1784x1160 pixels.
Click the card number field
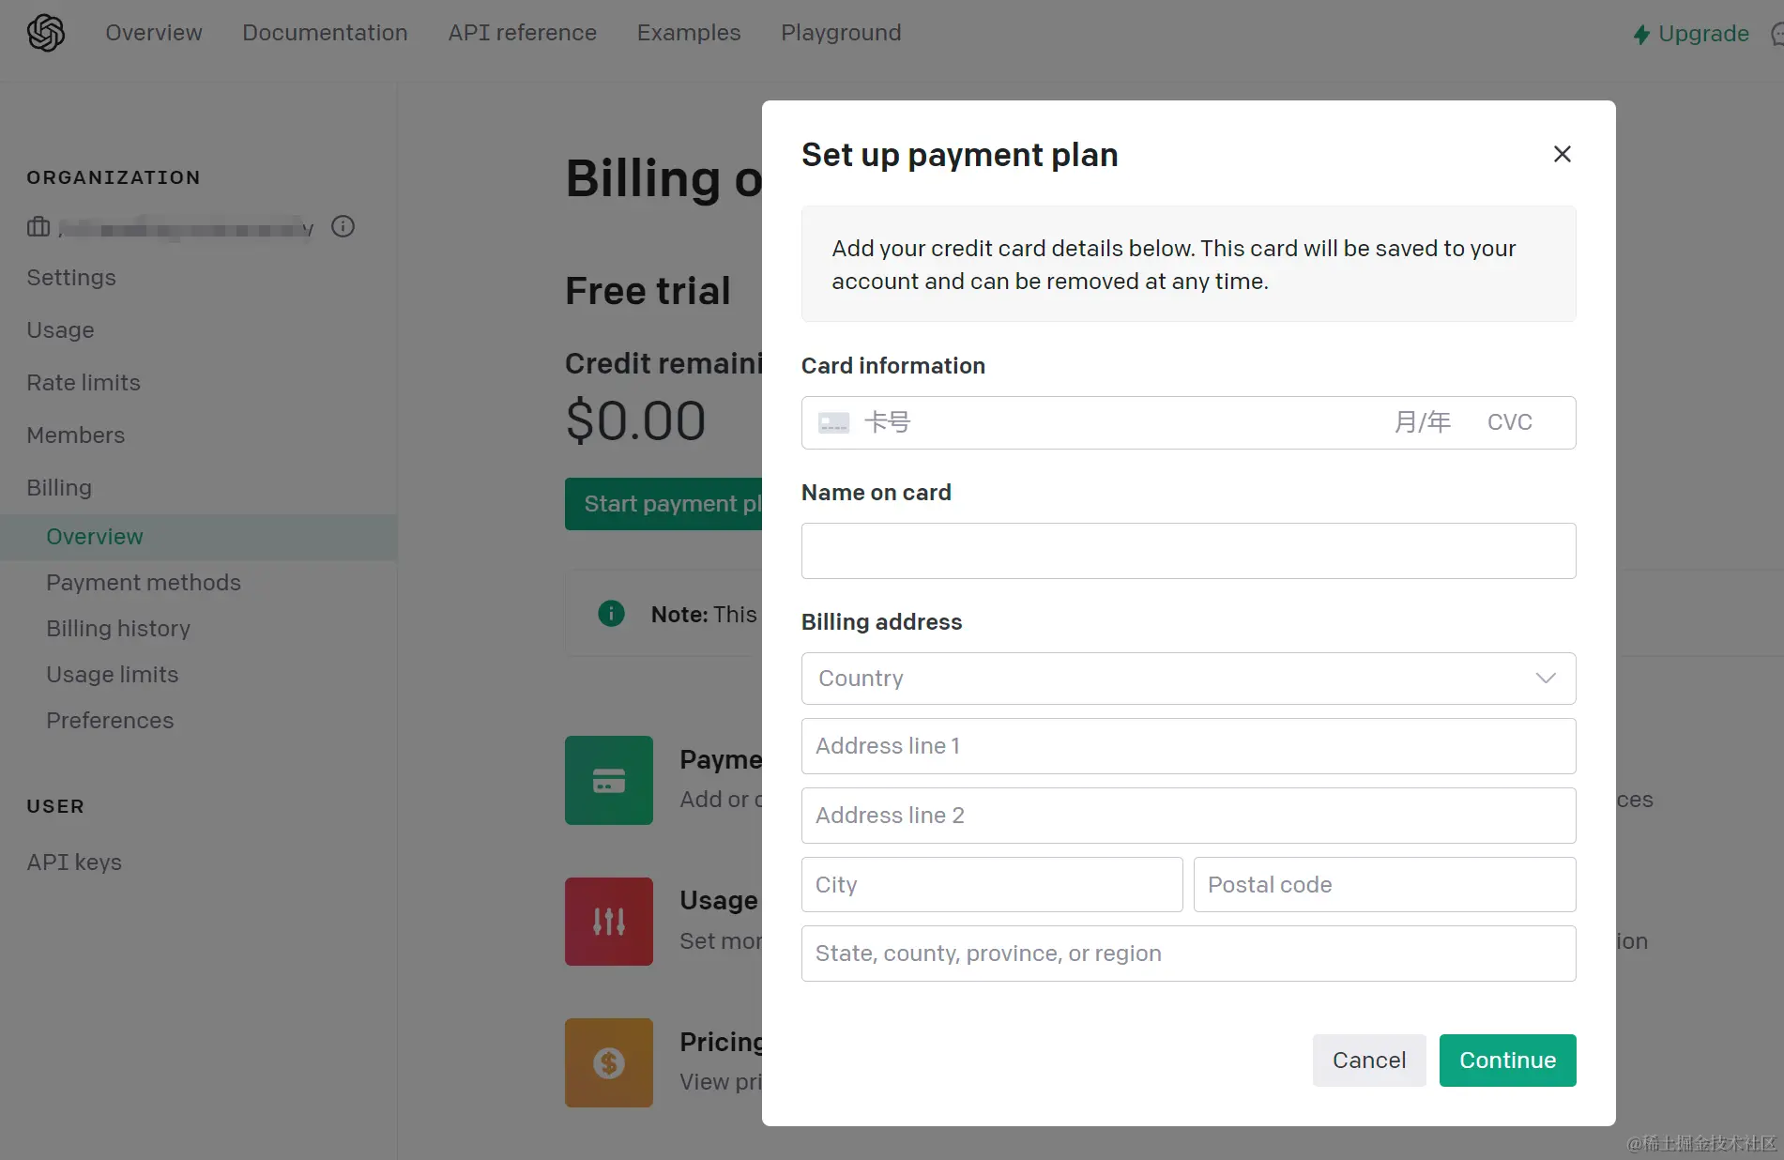(1117, 422)
